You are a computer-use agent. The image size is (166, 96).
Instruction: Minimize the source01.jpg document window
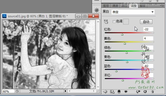click(x=79, y=16)
